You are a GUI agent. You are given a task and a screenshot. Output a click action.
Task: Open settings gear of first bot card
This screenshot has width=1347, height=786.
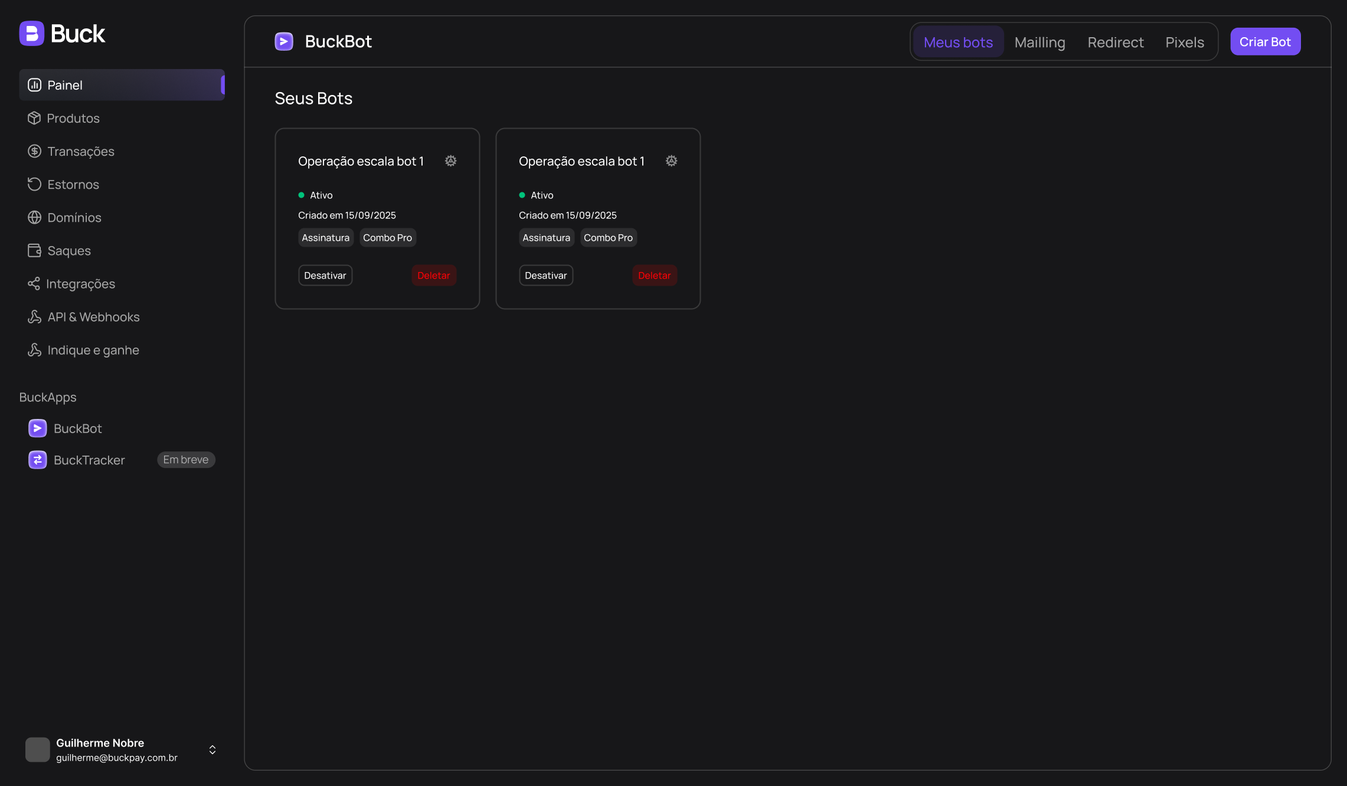click(x=450, y=161)
